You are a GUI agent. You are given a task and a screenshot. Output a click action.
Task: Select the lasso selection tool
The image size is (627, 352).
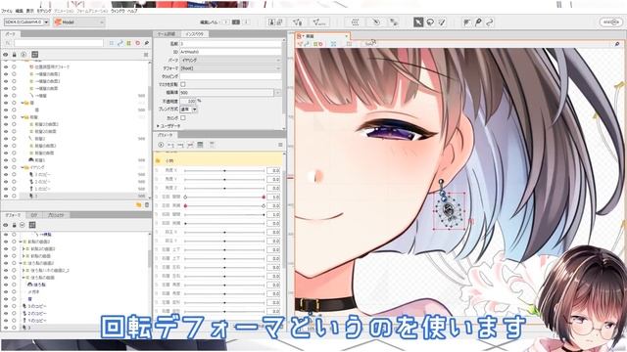click(430, 22)
